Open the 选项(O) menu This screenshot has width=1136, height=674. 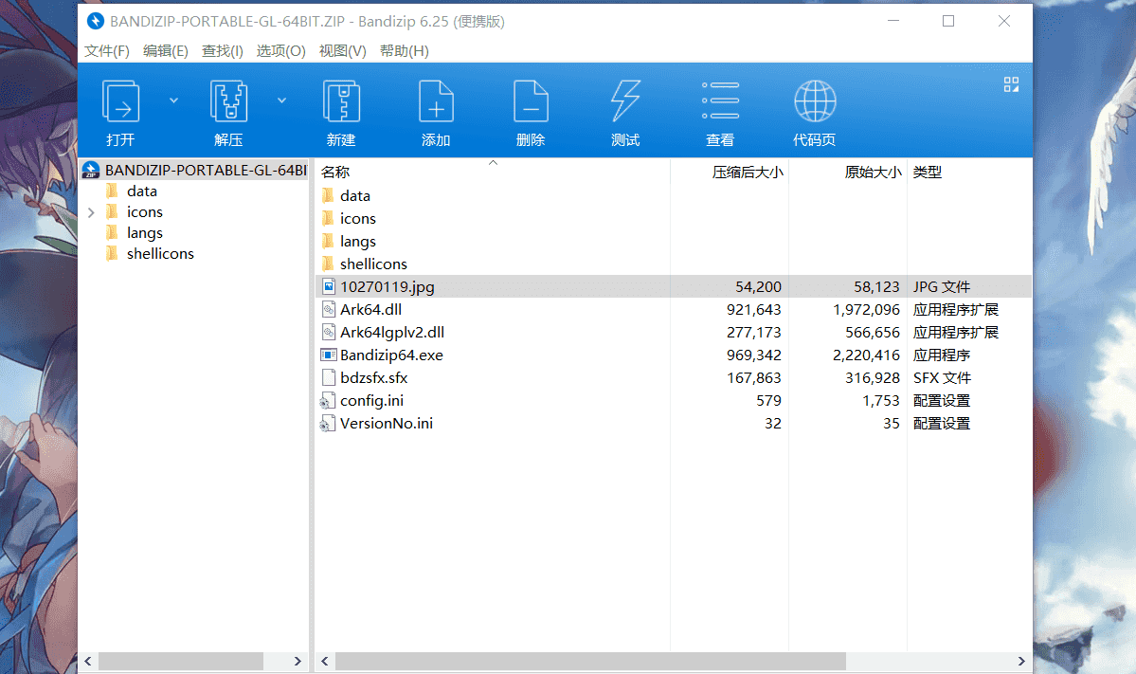click(x=281, y=51)
